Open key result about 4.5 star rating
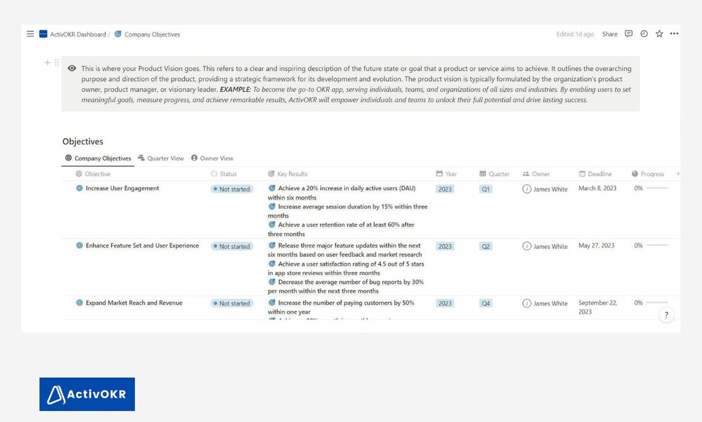The width and height of the screenshot is (702, 422). click(x=346, y=269)
